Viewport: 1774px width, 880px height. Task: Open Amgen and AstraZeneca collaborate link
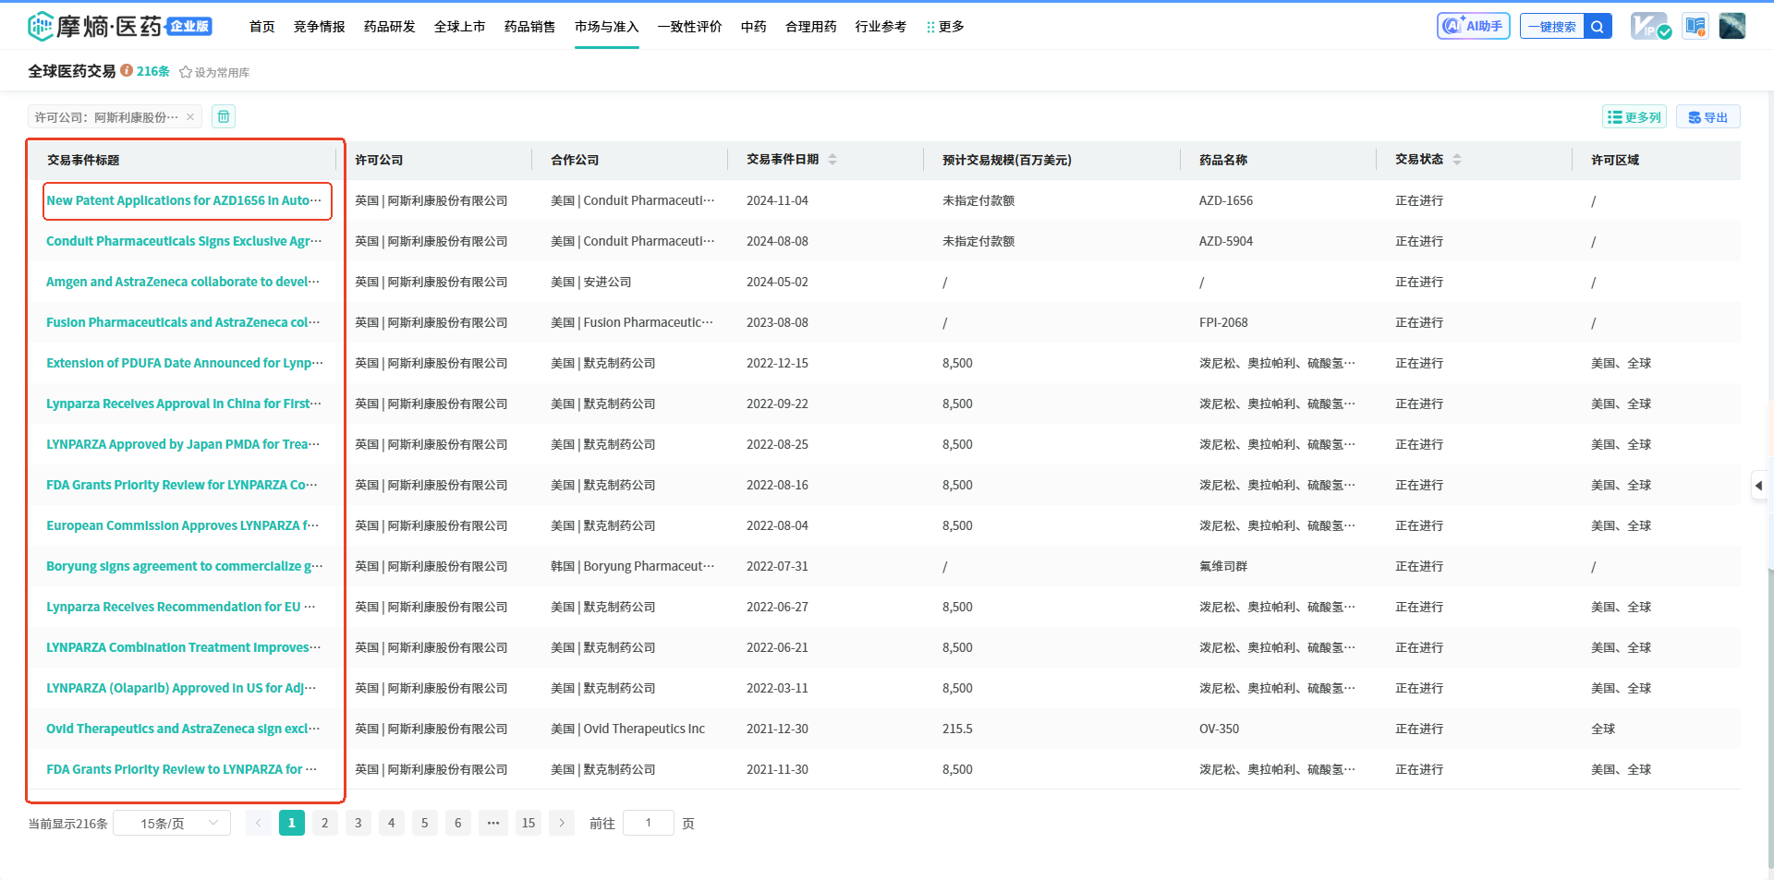coord(183,282)
